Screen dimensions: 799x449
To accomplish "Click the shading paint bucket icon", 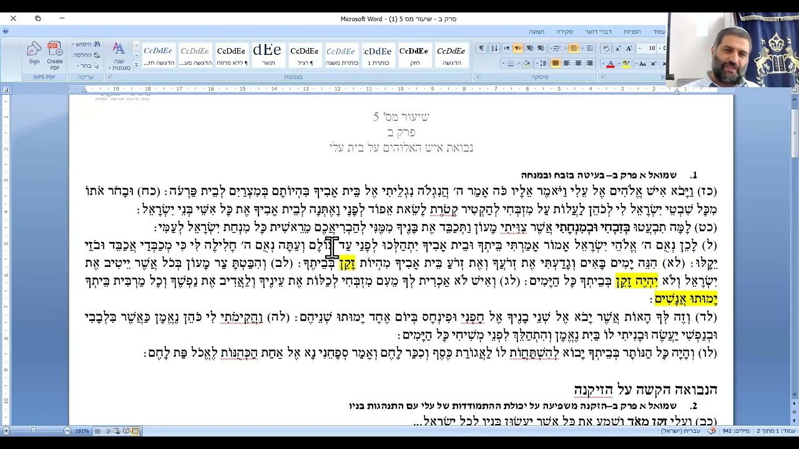I will pos(526,63).
